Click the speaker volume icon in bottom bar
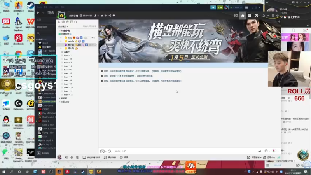The image size is (311, 175). (x=66, y=157)
